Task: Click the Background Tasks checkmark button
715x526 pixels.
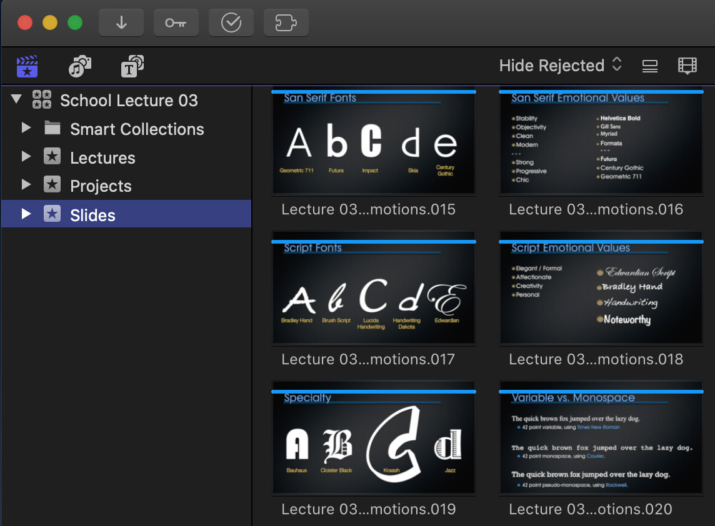Action: click(231, 23)
